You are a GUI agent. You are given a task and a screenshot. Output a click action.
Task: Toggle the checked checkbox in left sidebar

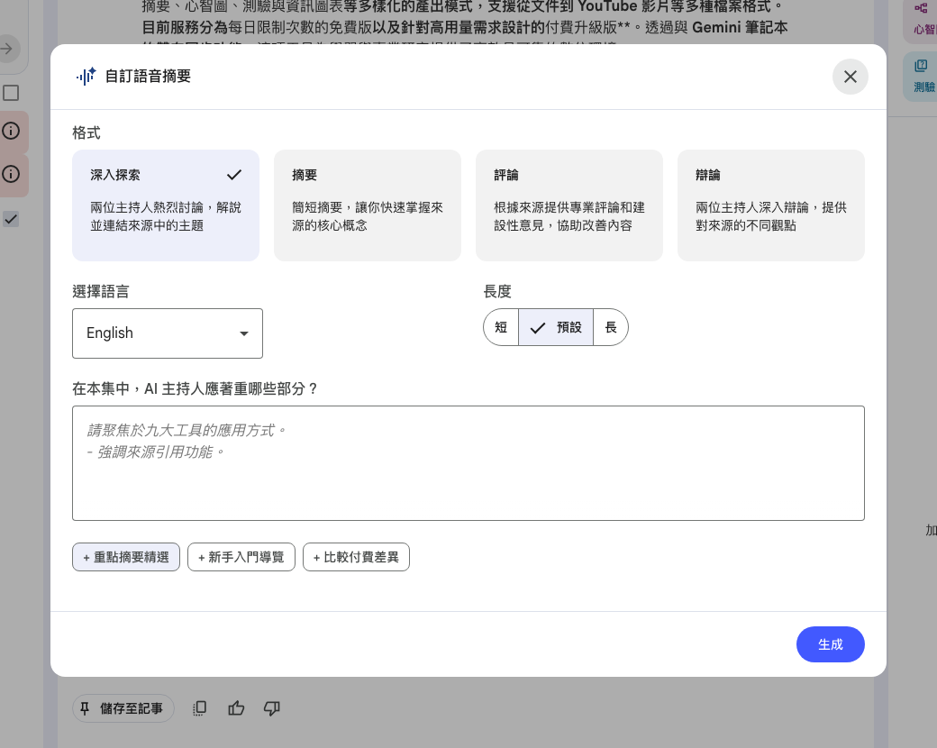11,219
